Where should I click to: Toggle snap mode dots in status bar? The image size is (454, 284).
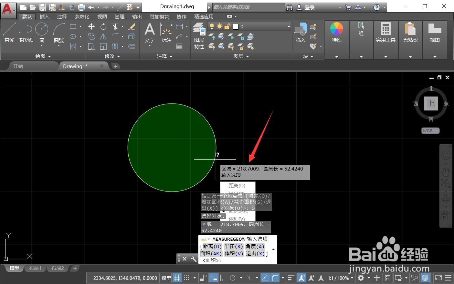coord(187,278)
